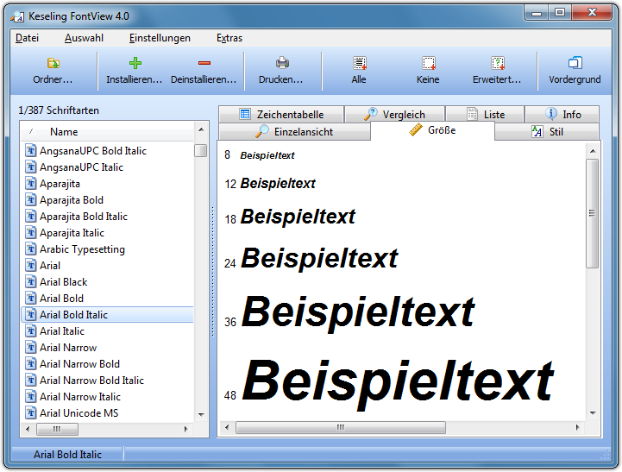Screen dimensions: 622x472
Task: Open the Datei menu
Action: click(28, 38)
